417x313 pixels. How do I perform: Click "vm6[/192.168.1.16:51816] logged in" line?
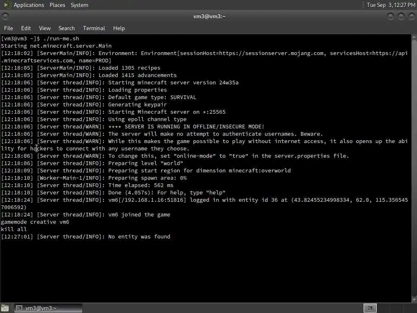pyautogui.click(x=204, y=204)
